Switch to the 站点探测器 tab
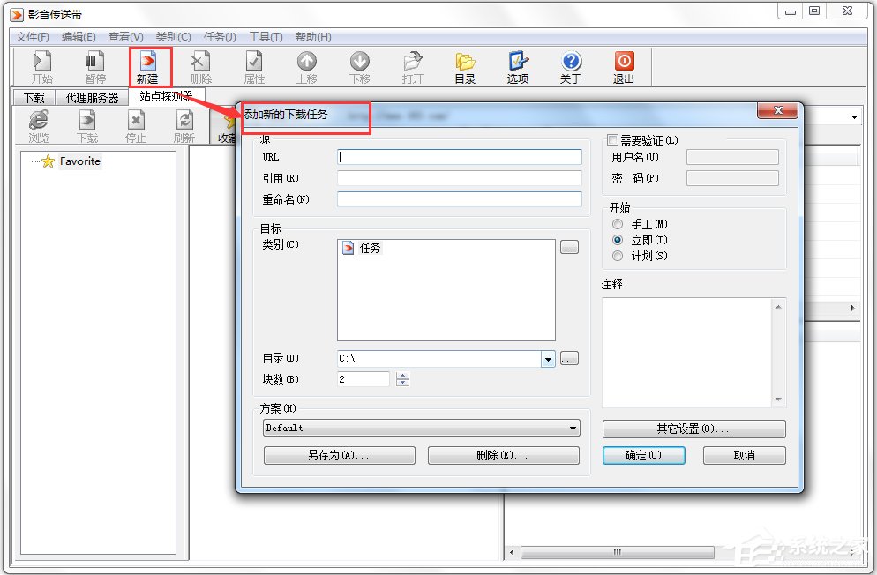Image resolution: width=877 pixels, height=575 pixels. pyautogui.click(x=166, y=96)
